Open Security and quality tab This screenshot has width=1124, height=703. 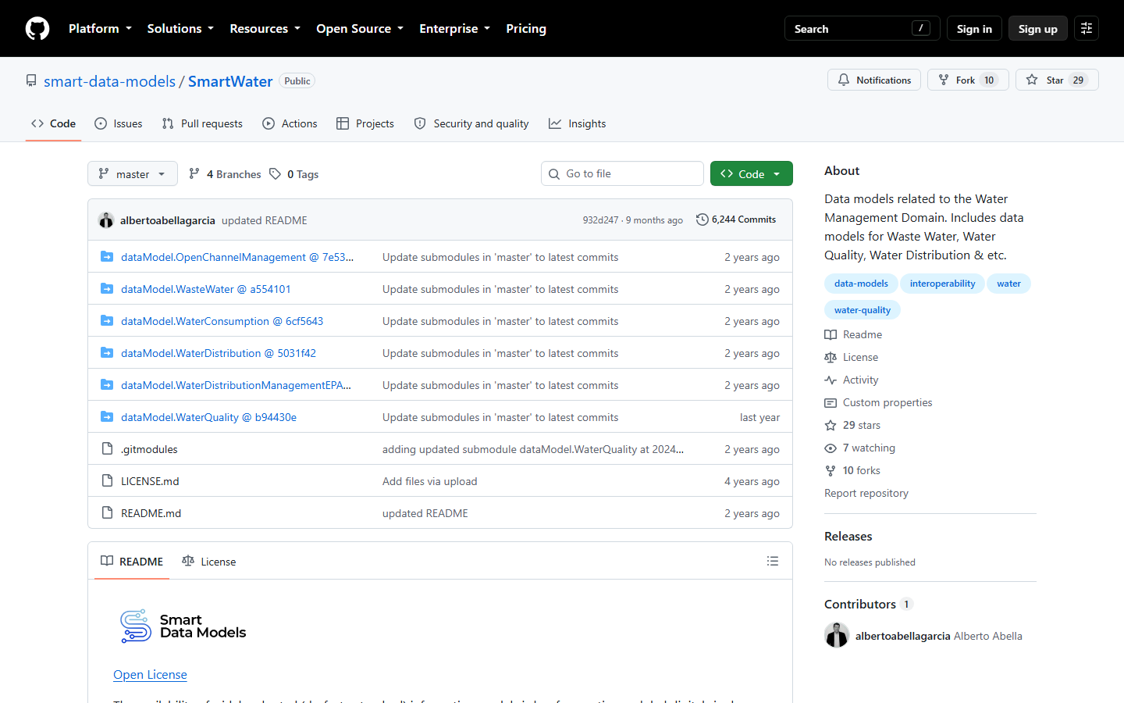tap(471, 123)
